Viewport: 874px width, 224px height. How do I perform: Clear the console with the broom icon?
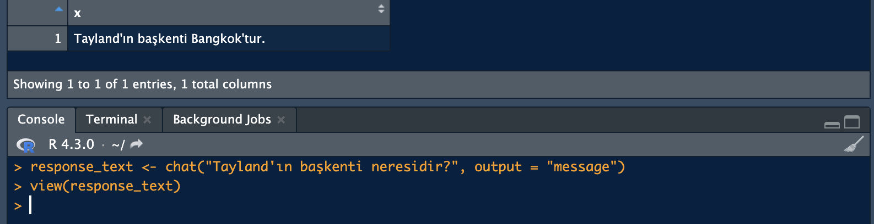point(854,144)
